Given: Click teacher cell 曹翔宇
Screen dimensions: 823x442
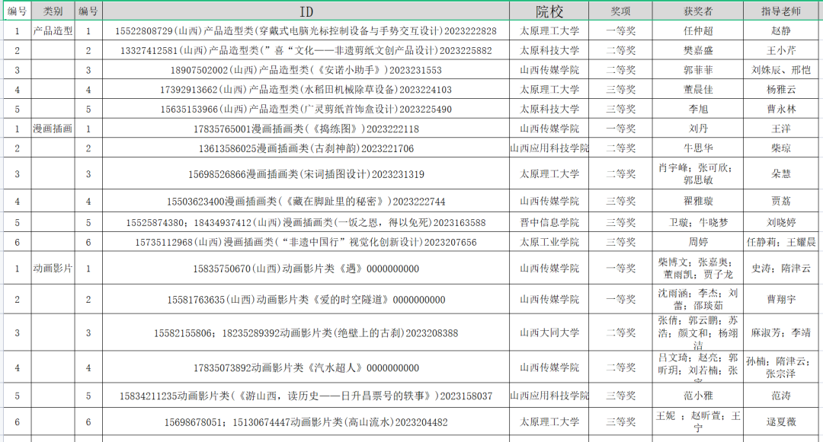Looking at the screenshot, I should click(781, 300).
